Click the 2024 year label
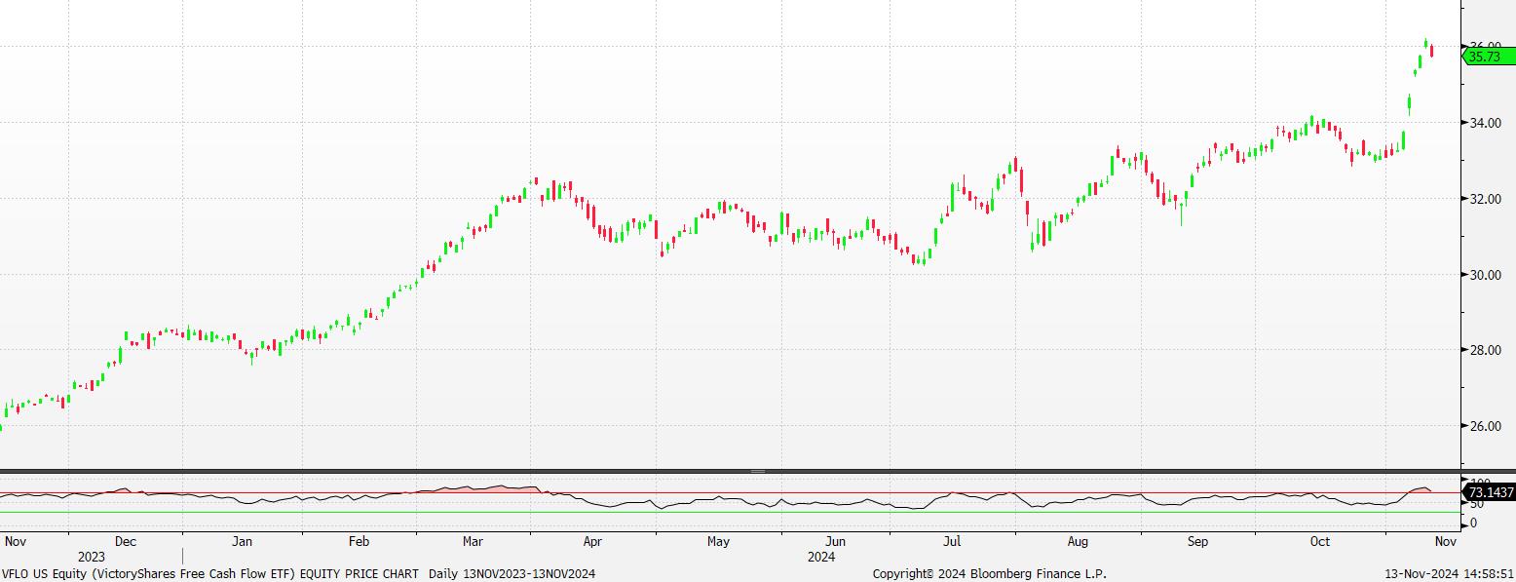The image size is (1516, 582). pyautogui.click(x=821, y=557)
